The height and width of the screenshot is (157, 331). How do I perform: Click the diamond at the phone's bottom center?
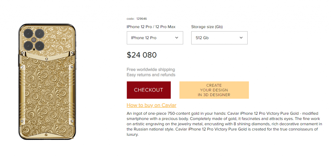[x=46, y=135]
